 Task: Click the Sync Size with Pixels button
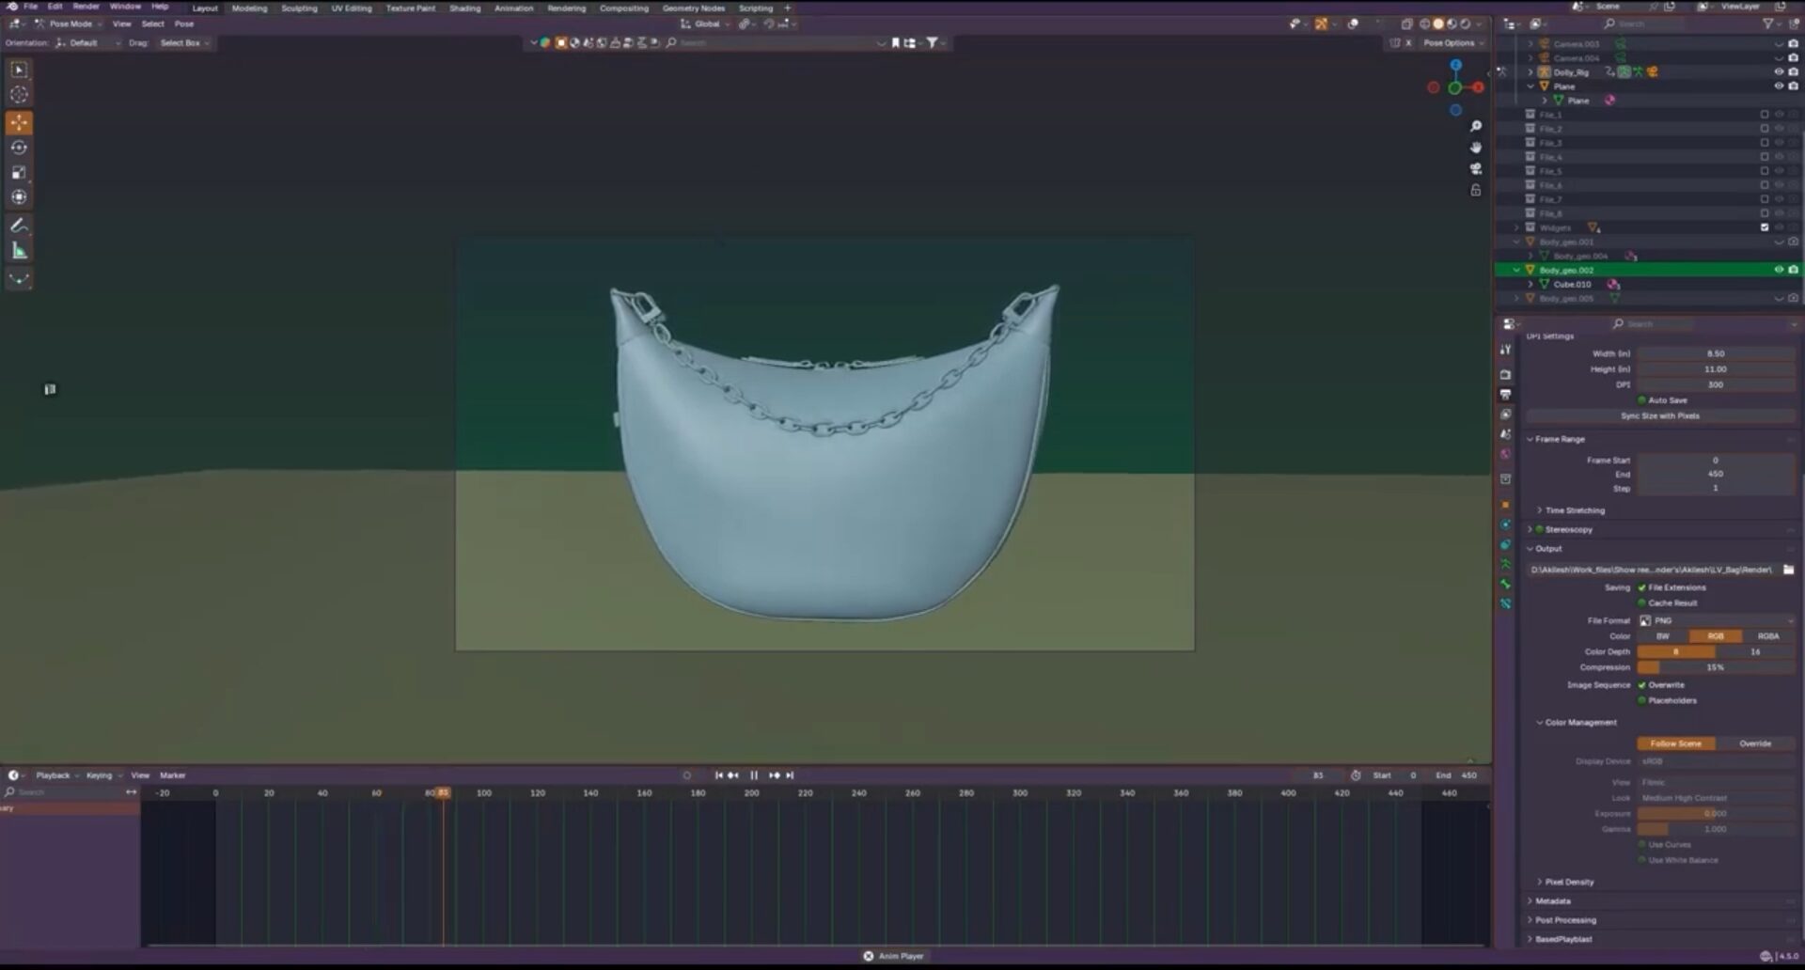click(x=1660, y=415)
